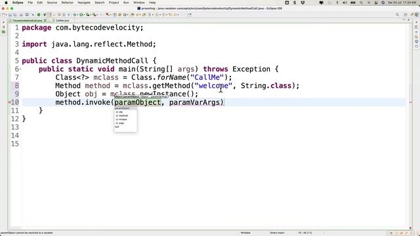420x236 pixels.
Task: Open the Window menu
Action: pyautogui.click(x=139, y=3)
